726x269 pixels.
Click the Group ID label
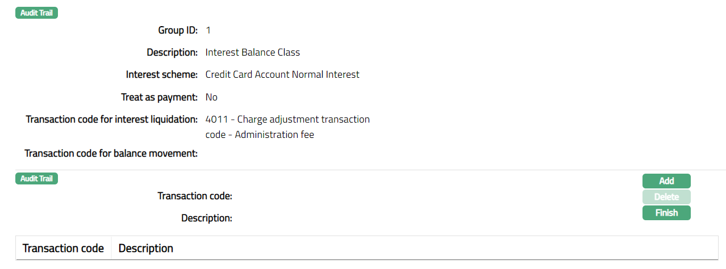(x=178, y=30)
